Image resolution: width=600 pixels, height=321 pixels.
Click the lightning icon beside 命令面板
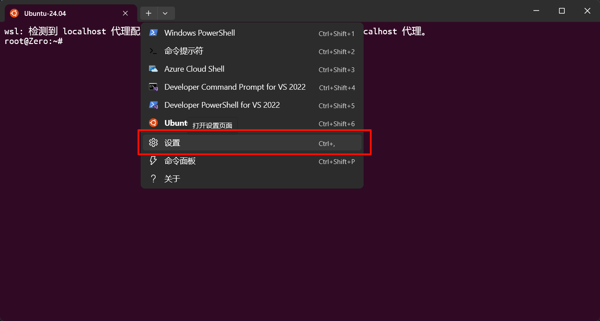pyautogui.click(x=153, y=161)
